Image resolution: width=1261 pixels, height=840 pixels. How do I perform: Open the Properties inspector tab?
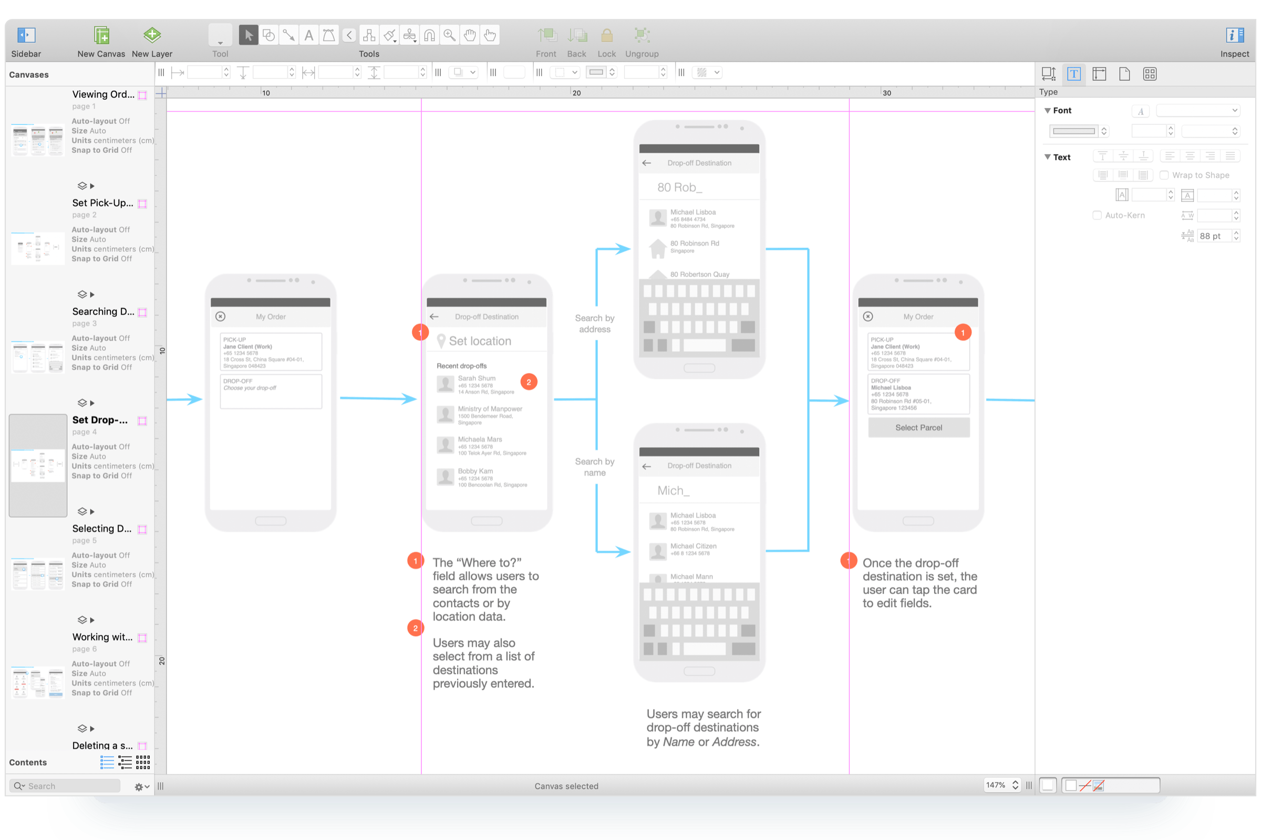coord(1099,74)
